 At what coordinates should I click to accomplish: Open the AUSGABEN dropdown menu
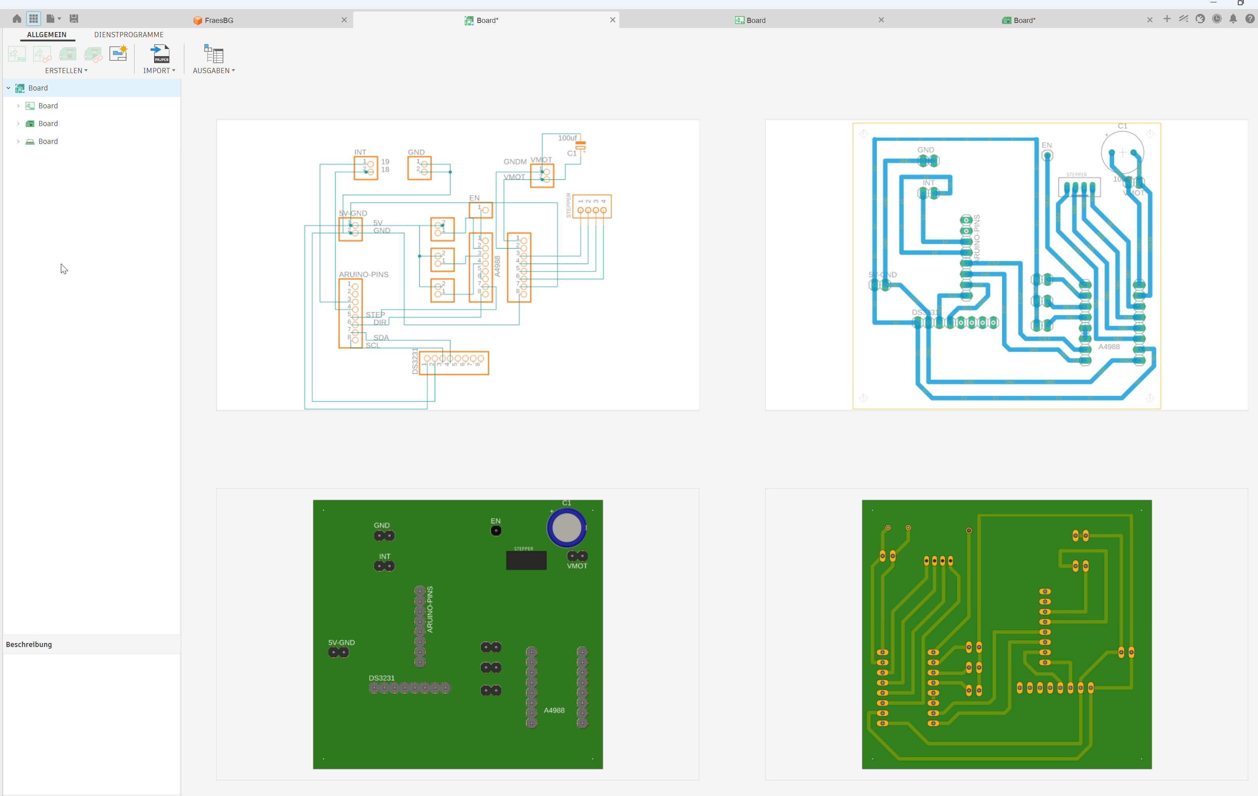point(214,70)
